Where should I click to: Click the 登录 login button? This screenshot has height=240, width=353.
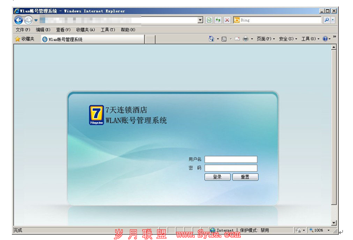click(217, 176)
